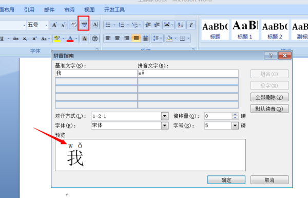
Task: Click Increase Indent icon
Action: [x=157, y=25]
